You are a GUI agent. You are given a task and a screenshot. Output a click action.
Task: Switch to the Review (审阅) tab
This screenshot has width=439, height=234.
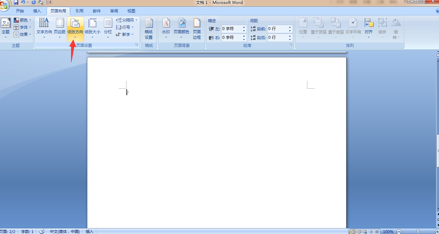(114, 11)
